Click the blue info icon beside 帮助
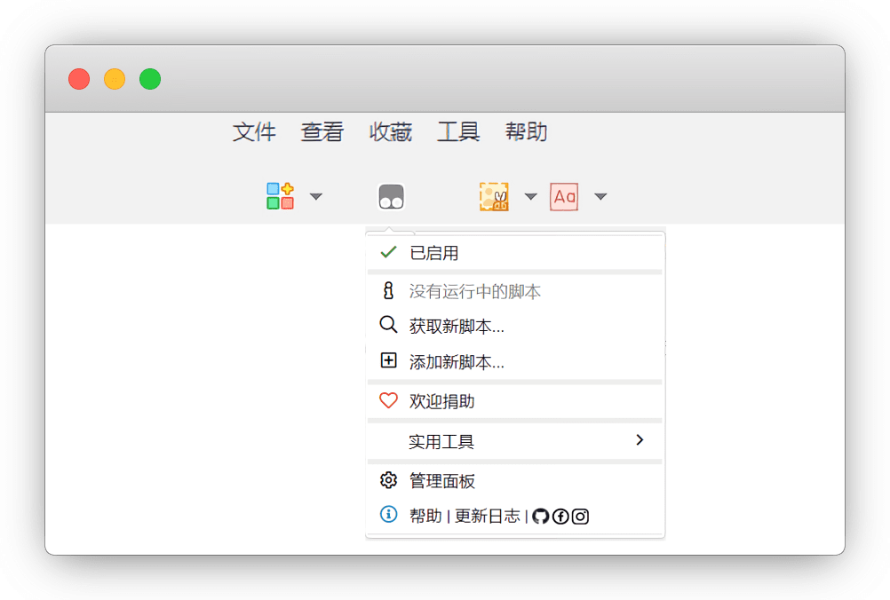890x600 pixels. 388,515
